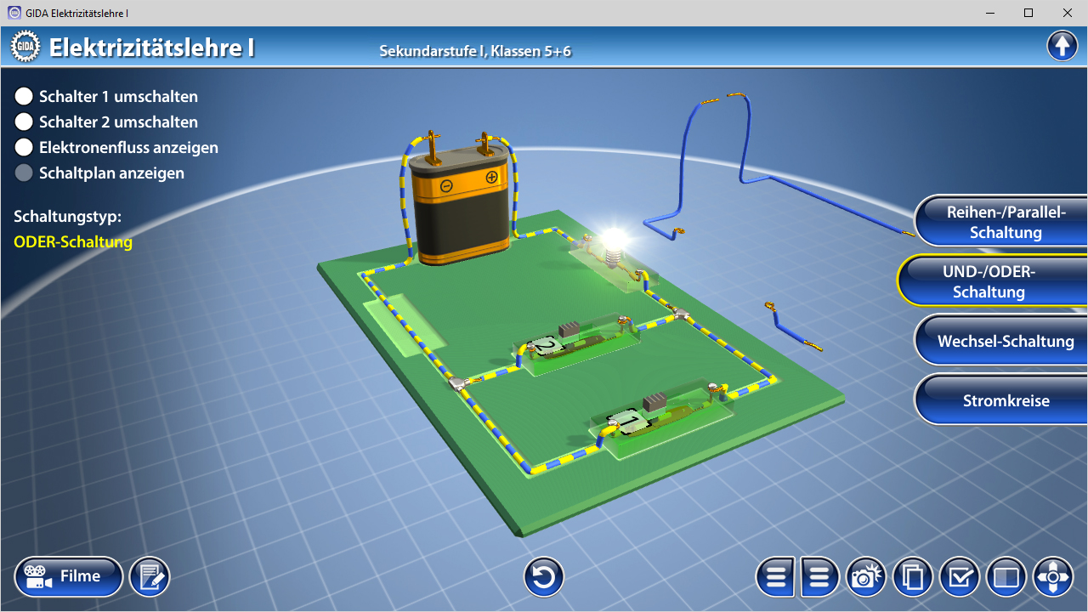The width and height of the screenshot is (1088, 612).
Task: Click the split-screen view icon
Action: (1006, 577)
